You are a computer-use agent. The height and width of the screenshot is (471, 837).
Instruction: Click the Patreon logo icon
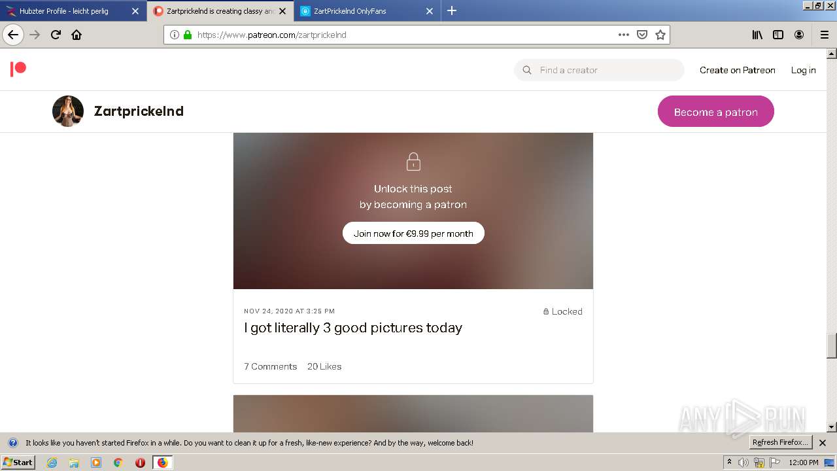point(18,69)
